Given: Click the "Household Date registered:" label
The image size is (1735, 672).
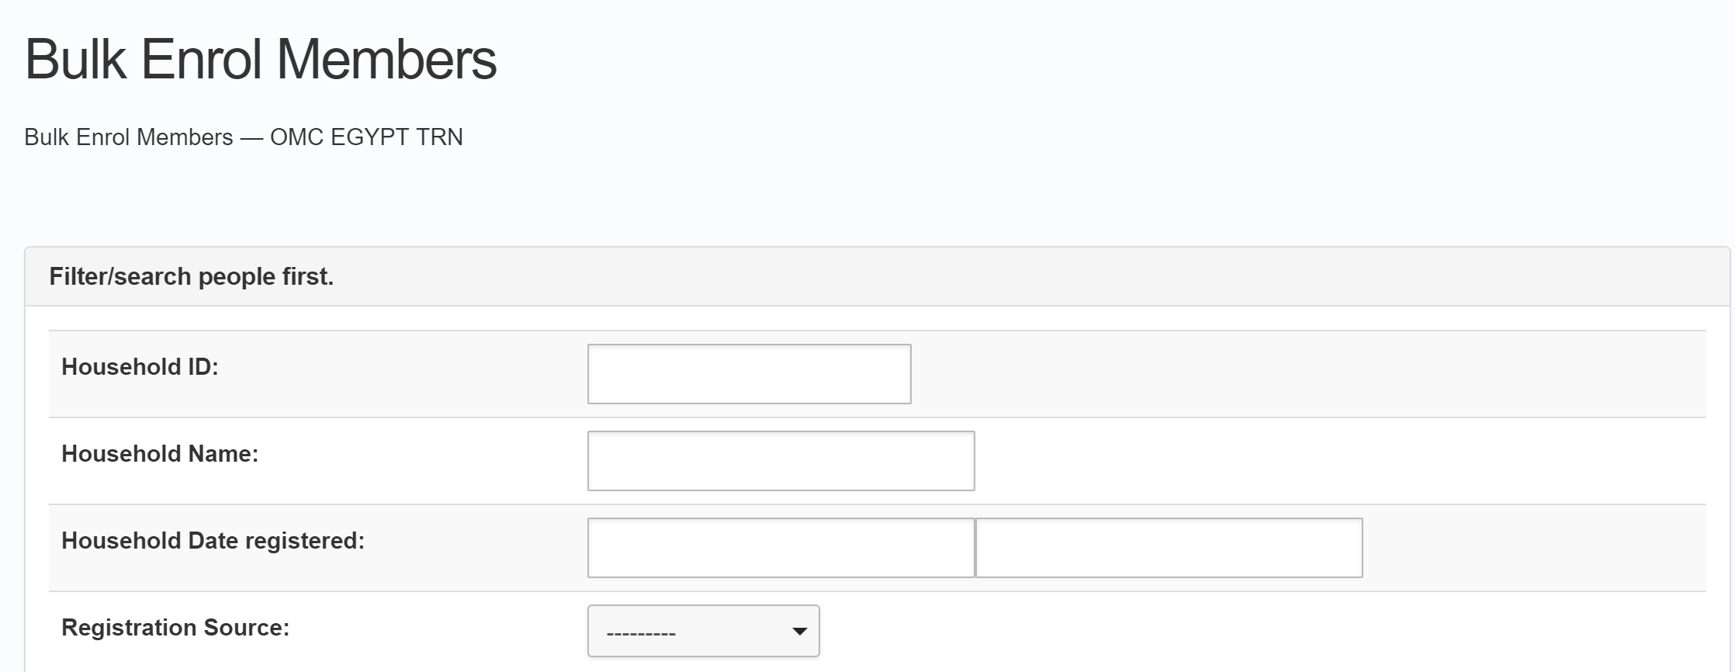Looking at the screenshot, I should pyautogui.click(x=213, y=541).
